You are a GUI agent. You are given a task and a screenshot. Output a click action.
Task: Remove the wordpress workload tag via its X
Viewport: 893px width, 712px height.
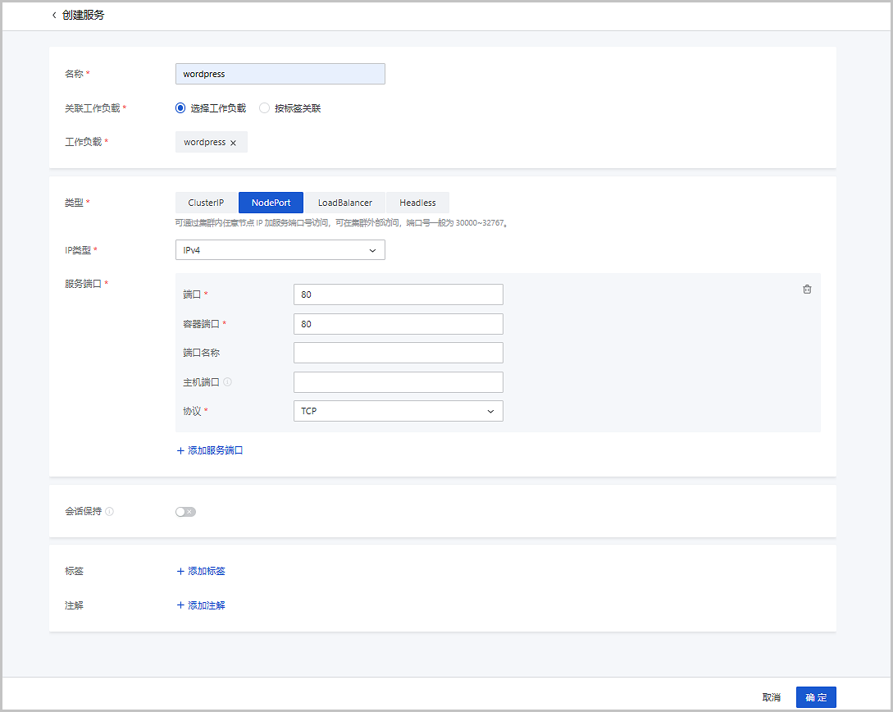click(x=233, y=141)
